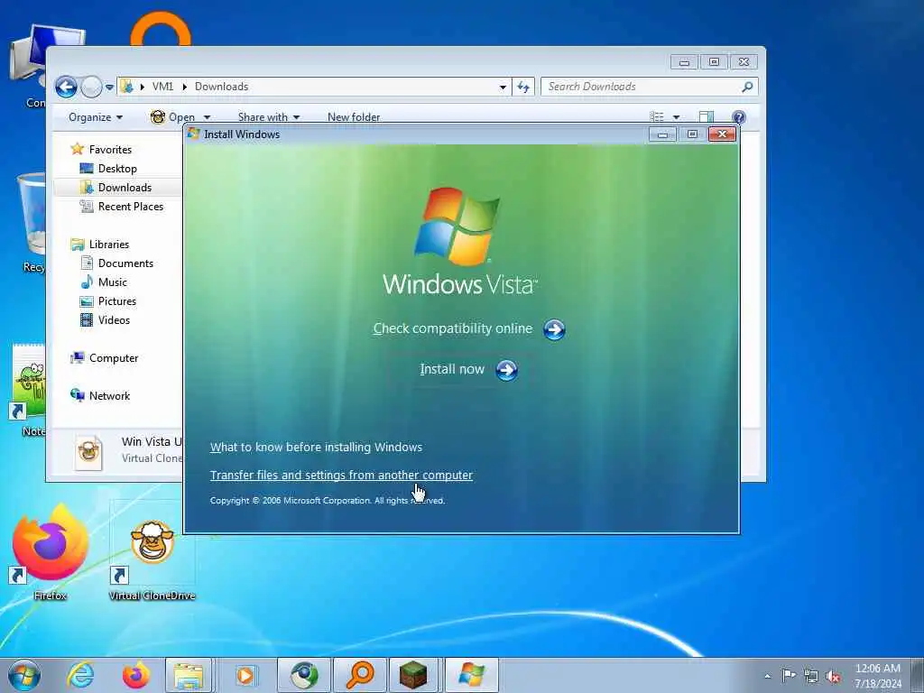924x693 pixels.
Task: Click the Check compatibility online text link
Action: (x=453, y=328)
